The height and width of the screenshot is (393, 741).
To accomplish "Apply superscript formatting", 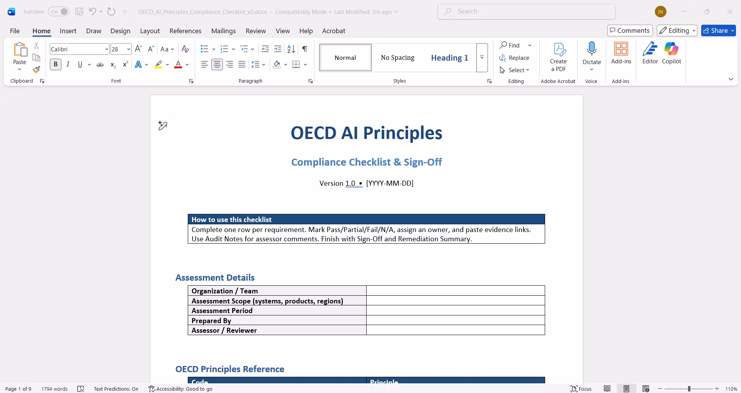I will click(125, 64).
